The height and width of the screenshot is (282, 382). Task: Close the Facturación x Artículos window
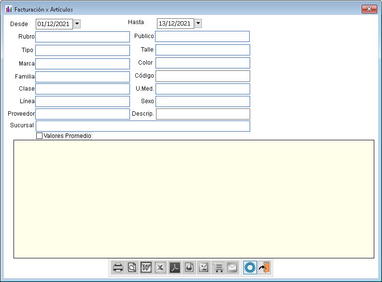coord(369,9)
